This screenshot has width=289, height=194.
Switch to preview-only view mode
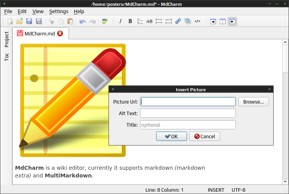pyautogui.click(x=232, y=22)
